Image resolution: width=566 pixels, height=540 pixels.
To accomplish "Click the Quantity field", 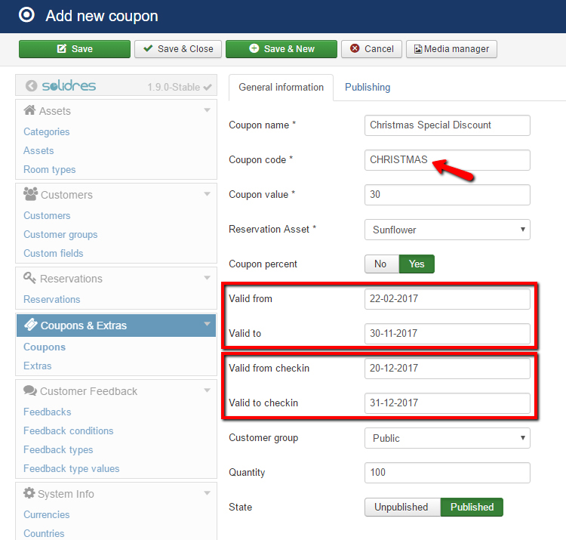I will (448, 473).
